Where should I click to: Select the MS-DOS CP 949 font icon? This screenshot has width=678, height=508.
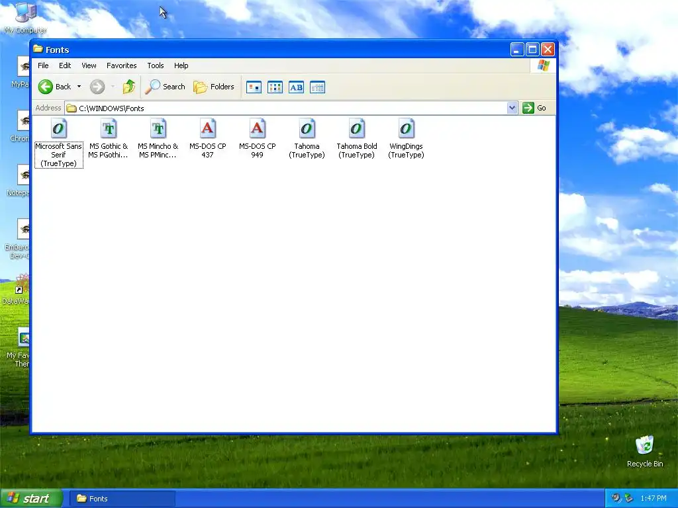258,128
